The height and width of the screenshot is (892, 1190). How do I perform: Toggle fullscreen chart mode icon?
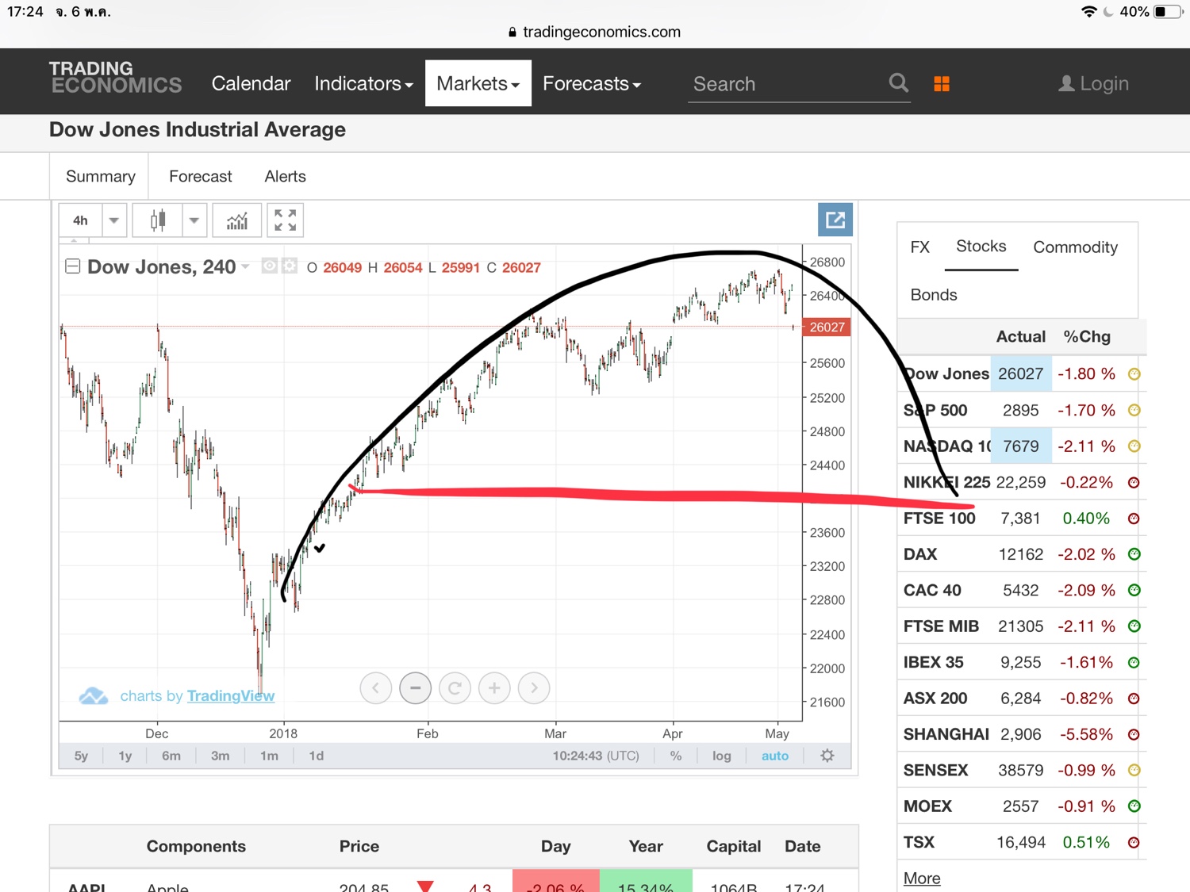286,220
